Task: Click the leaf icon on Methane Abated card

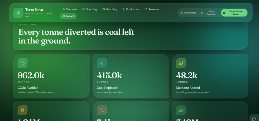Action: click(181, 63)
